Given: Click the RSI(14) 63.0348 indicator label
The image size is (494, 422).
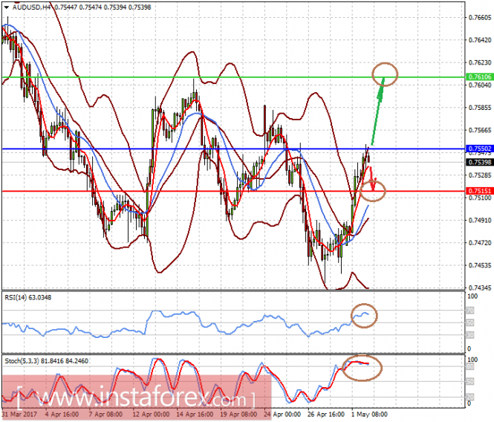Looking at the screenshot, I should 28,297.
